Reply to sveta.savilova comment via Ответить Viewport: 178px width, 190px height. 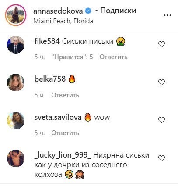65,133
